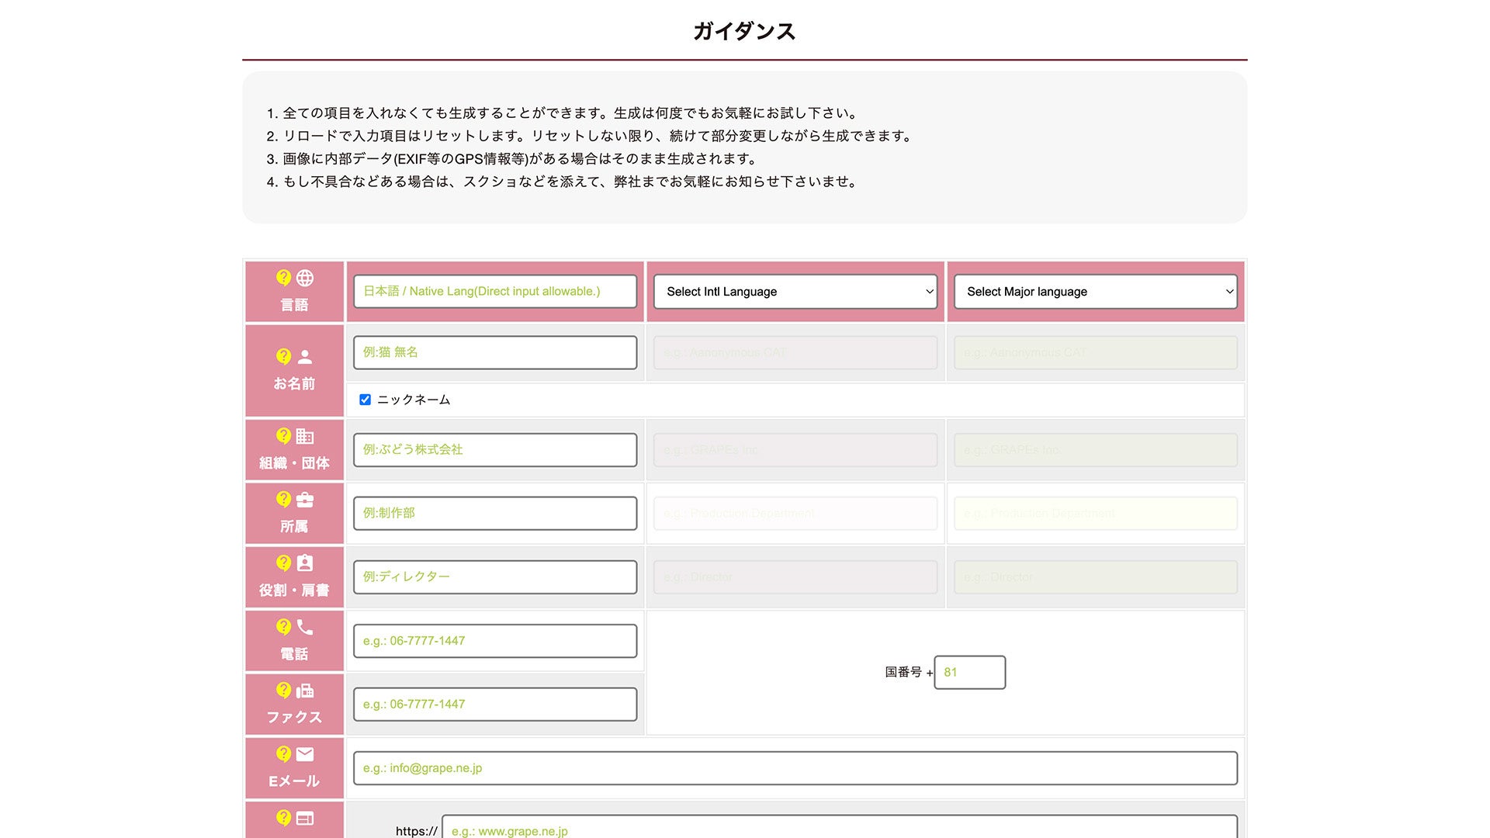Open the Select Major language dropdown
1490x838 pixels.
point(1095,292)
